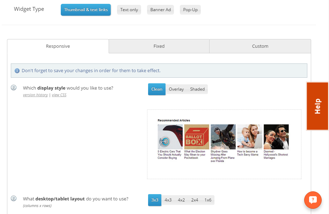This screenshot has height=214, width=329.
Task: Open the view CSS link
Action: click(x=59, y=95)
